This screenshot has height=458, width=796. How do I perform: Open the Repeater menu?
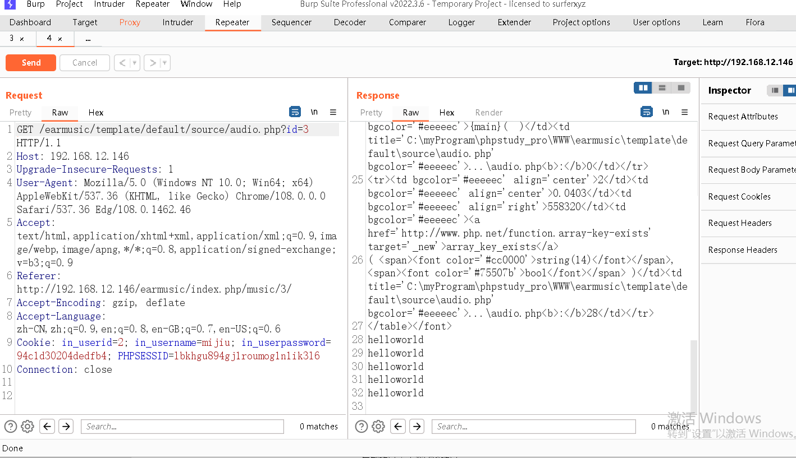pos(152,4)
